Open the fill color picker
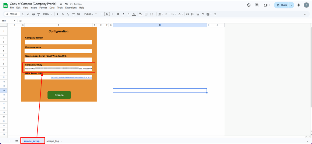 point(140,14)
